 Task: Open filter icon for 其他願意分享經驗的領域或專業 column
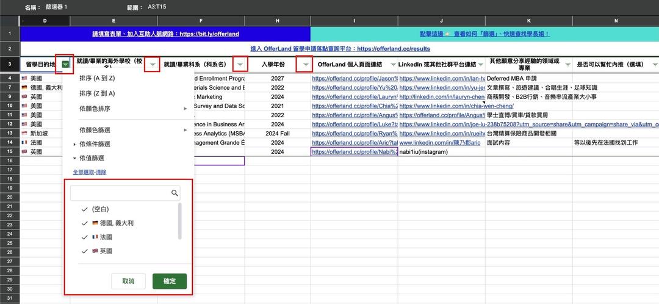(568, 64)
